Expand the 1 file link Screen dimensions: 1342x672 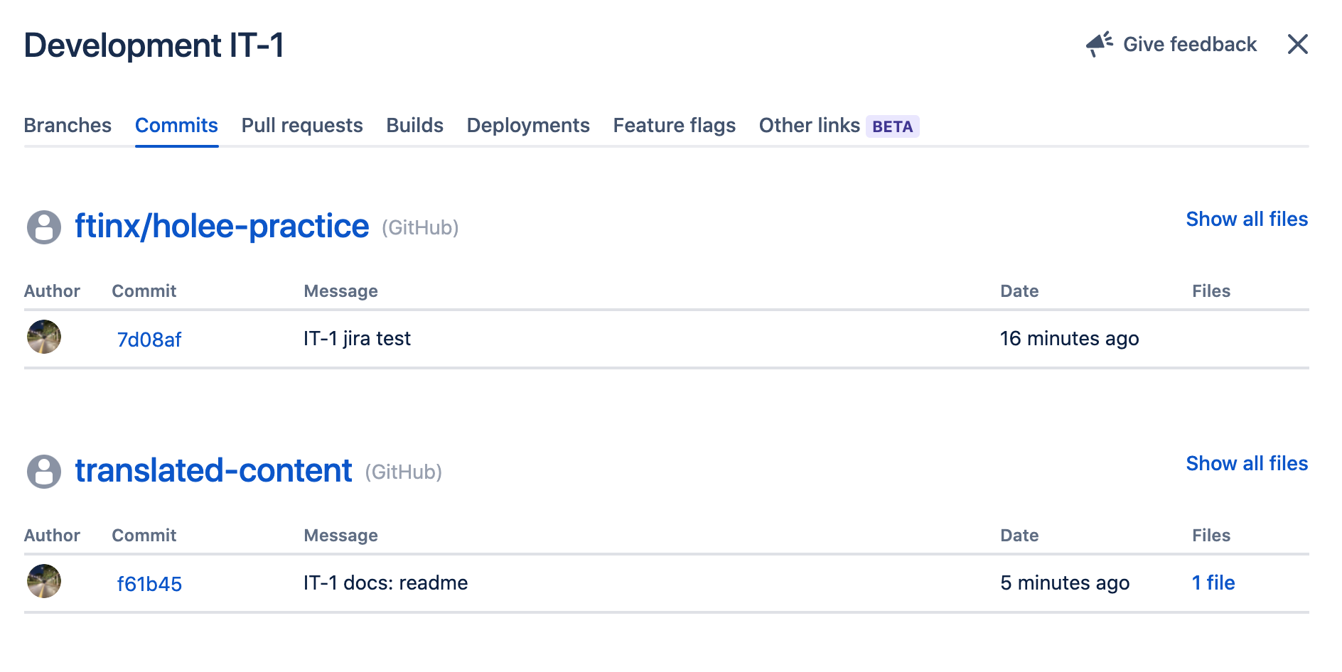(x=1213, y=583)
